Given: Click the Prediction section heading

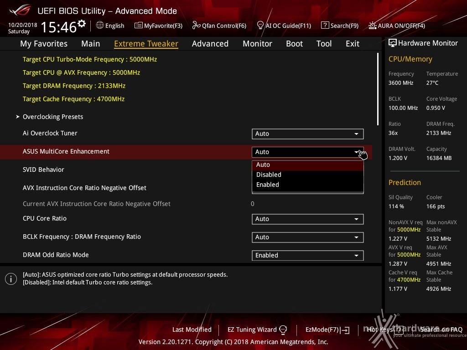Looking at the screenshot, I should pos(405,183).
